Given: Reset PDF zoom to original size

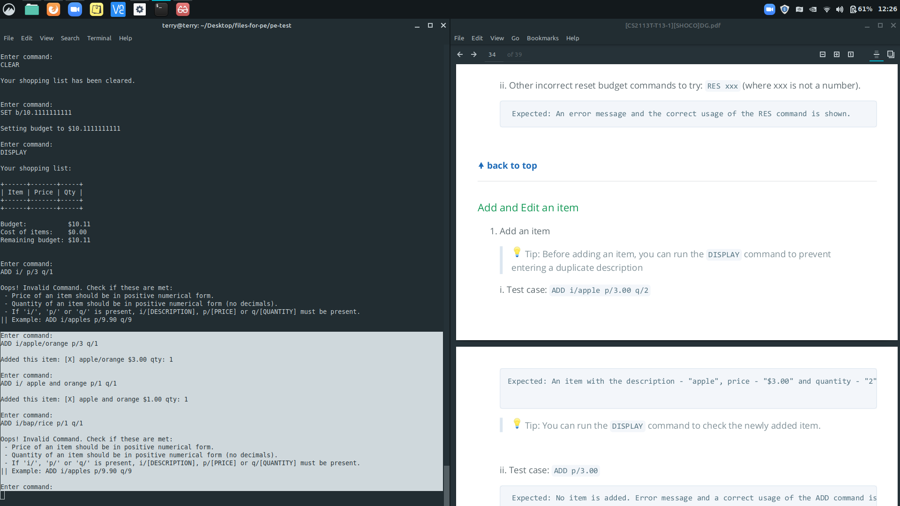Looking at the screenshot, I should (x=851, y=54).
